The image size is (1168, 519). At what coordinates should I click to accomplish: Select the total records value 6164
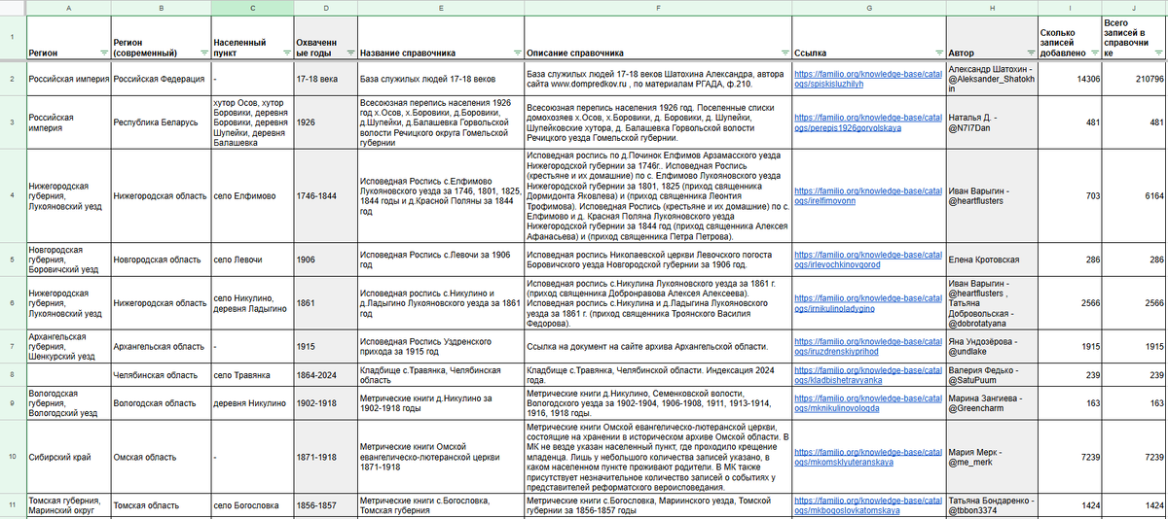pyautogui.click(x=1134, y=195)
